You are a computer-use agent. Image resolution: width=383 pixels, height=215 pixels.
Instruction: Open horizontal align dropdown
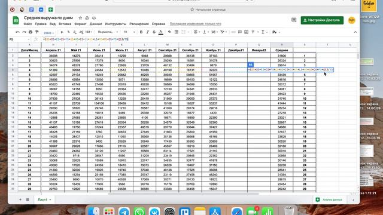pyautogui.click(x=197, y=32)
